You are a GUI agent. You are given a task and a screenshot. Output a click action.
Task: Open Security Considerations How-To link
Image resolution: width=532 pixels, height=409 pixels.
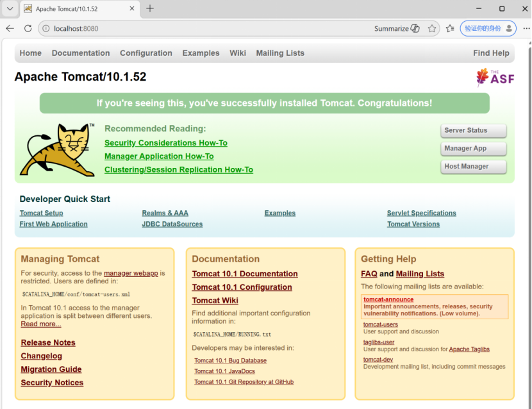[x=166, y=143]
